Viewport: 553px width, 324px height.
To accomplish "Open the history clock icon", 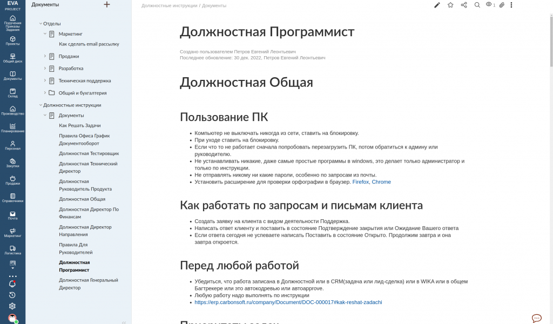I will pos(12,295).
